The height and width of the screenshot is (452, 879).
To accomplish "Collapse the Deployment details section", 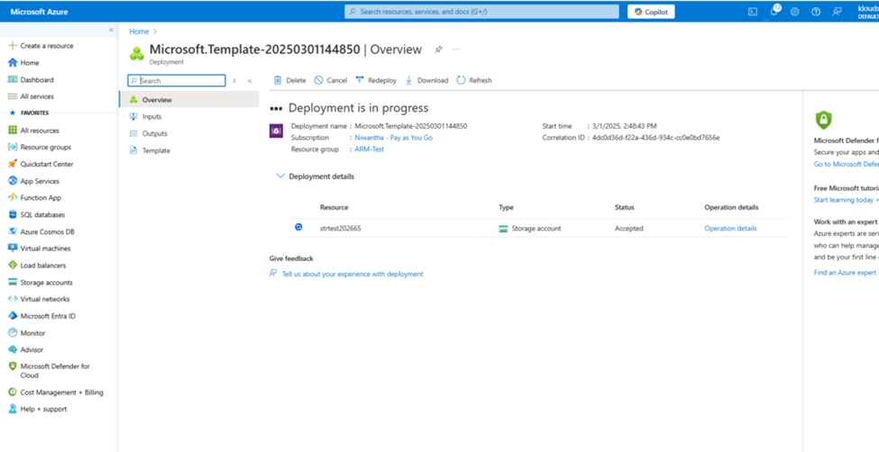I will pos(281,176).
